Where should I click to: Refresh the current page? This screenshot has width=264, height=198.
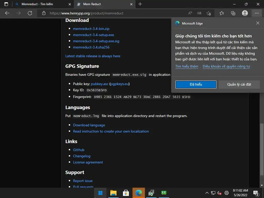[x=30, y=13]
